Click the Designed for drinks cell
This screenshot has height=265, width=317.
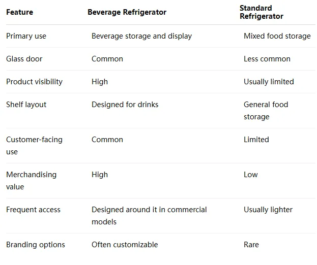pyautogui.click(x=125, y=105)
